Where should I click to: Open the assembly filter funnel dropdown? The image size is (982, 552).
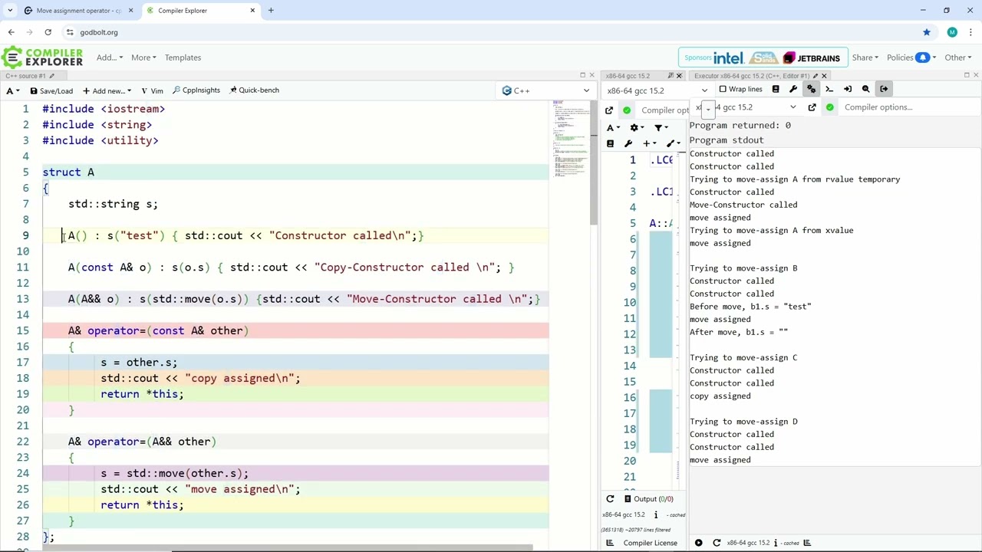pos(661,127)
